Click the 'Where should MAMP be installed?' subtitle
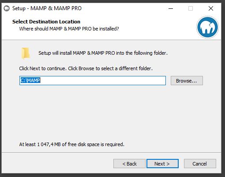Screen dimensions: 225x177 [x=69, y=29]
